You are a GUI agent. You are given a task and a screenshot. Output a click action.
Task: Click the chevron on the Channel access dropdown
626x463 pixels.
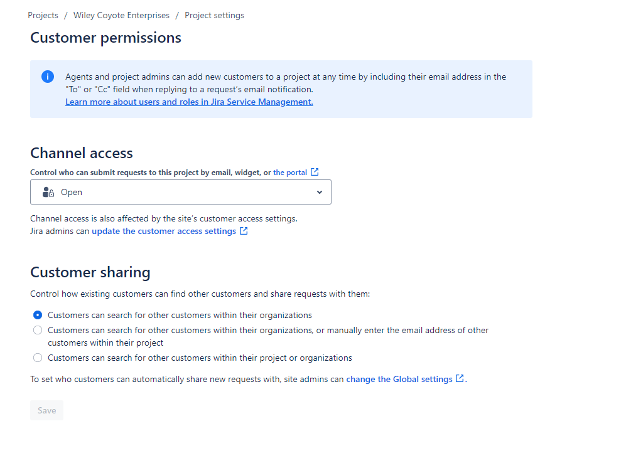pyautogui.click(x=320, y=191)
